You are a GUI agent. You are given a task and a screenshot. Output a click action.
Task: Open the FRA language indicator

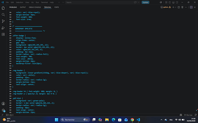point(171,120)
